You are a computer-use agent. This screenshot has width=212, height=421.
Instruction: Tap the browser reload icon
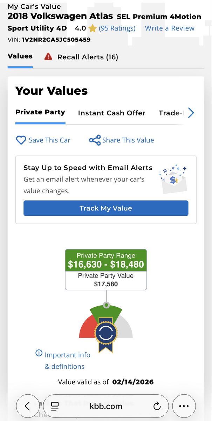(x=157, y=406)
